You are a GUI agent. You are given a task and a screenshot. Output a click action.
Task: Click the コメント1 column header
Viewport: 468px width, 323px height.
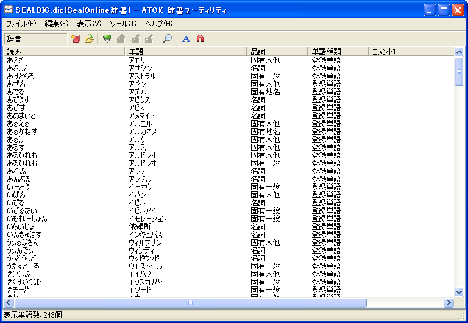(x=411, y=52)
